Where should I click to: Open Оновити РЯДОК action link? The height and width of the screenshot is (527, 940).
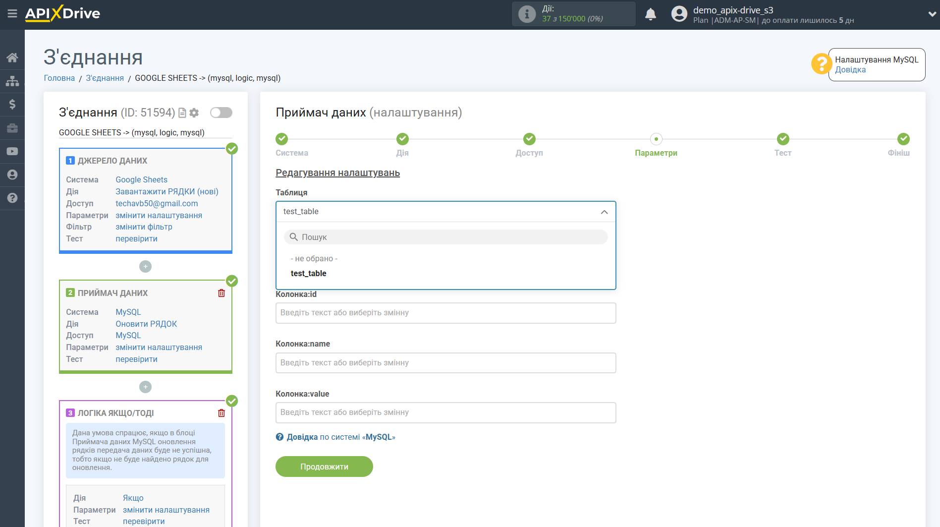coord(146,324)
